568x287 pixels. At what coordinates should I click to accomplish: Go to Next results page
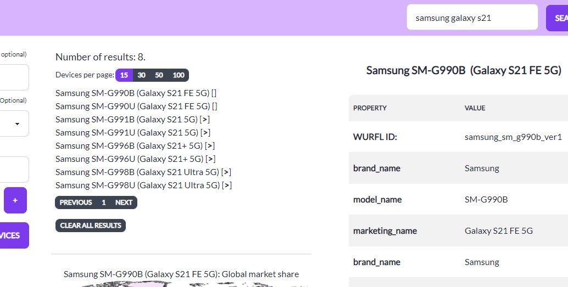124,202
